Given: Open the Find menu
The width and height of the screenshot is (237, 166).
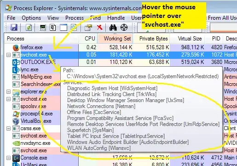Looking at the screenshot, I should tap(95, 18).
